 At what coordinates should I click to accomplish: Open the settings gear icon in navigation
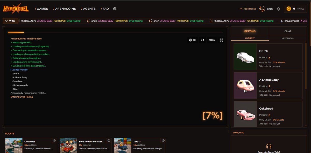115,9
